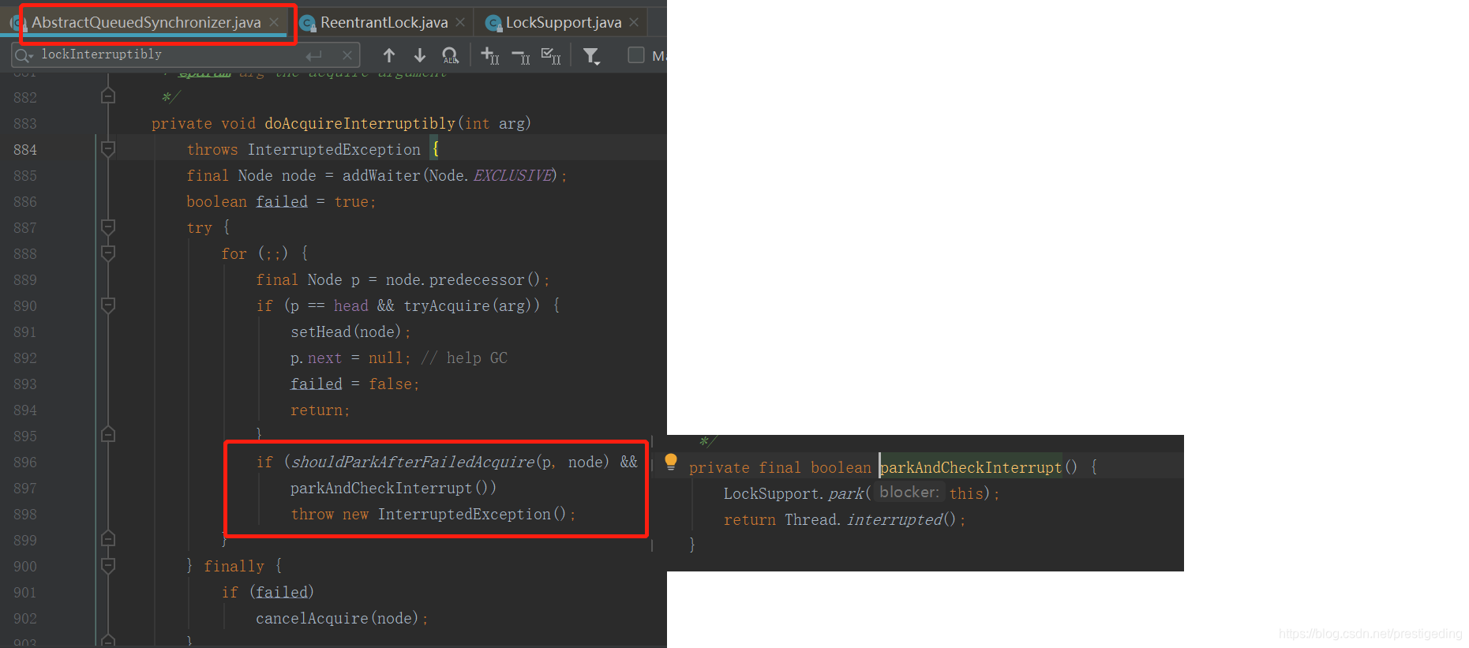Click the blocker: parameter hint
This screenshot has width=1469, height=648.
coord(909,492)
